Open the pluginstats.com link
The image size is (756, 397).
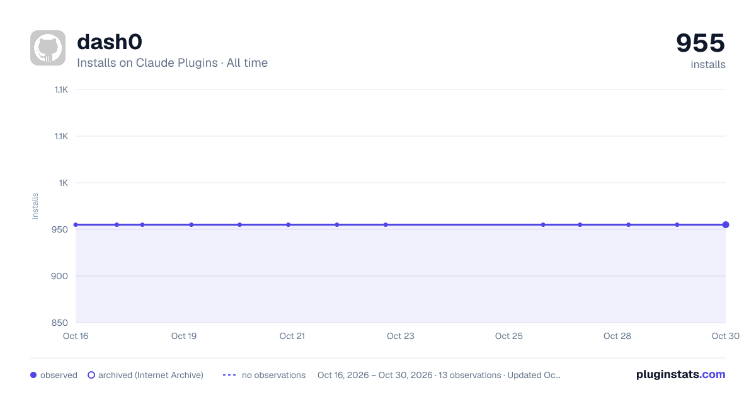(681, 374)
